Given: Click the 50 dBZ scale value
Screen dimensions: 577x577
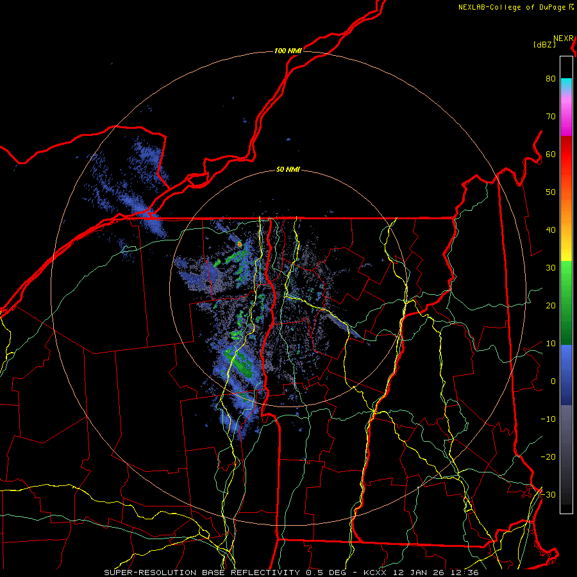Looking at the screenshot, I should coord(551,192).
